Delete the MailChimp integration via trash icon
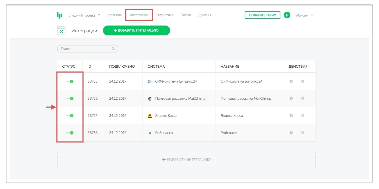 coord(303,99)
